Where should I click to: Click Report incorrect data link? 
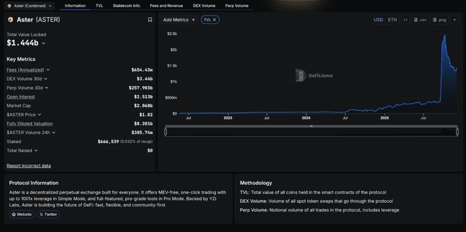pyautogui.click(x=29, y=166)
